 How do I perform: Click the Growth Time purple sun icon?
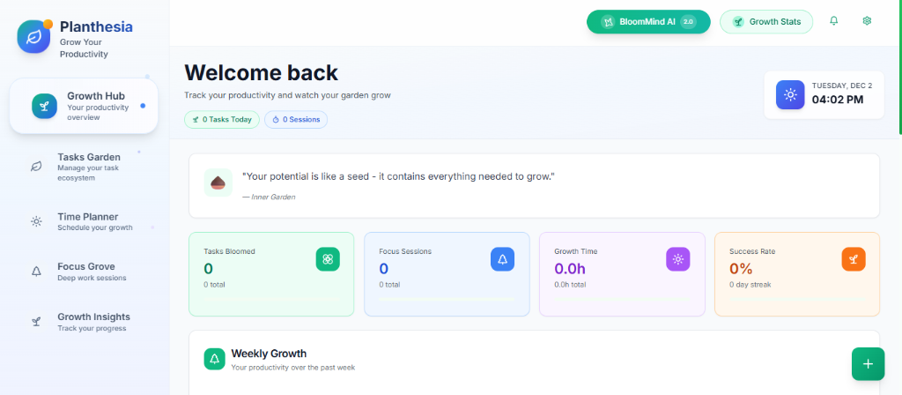pyautogui.click(x=677, y=259)
